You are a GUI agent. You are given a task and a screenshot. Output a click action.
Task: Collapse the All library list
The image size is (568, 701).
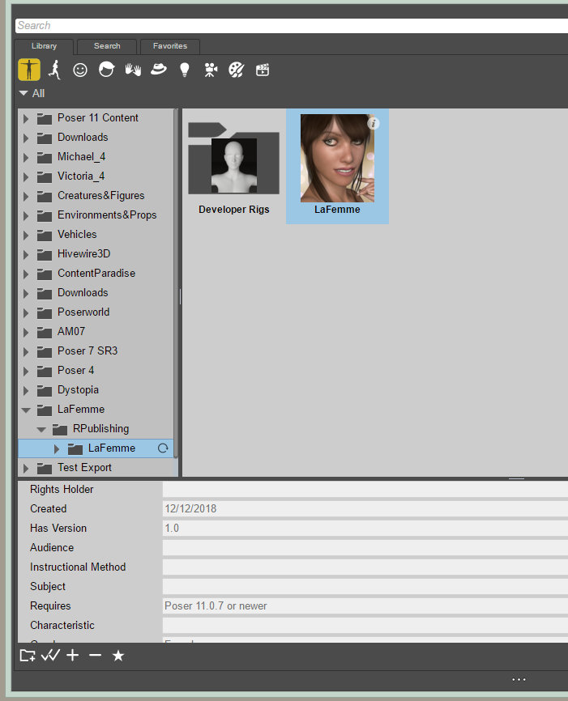(x=23, y=93)
